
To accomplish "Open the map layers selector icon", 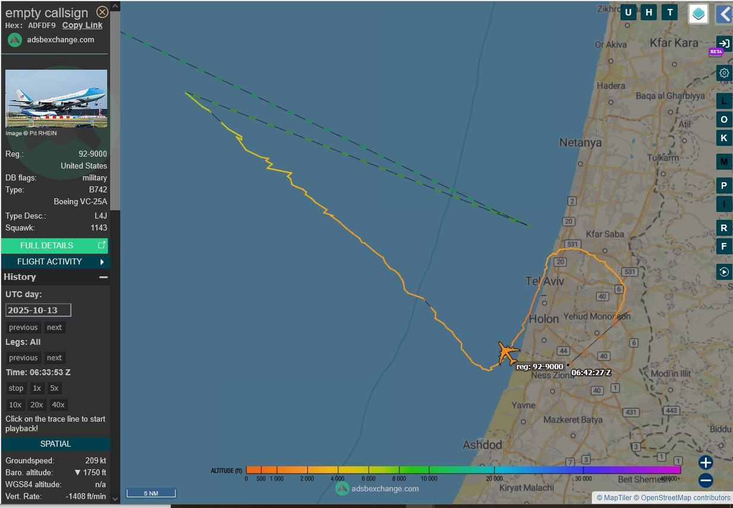I will pos(698,13).
